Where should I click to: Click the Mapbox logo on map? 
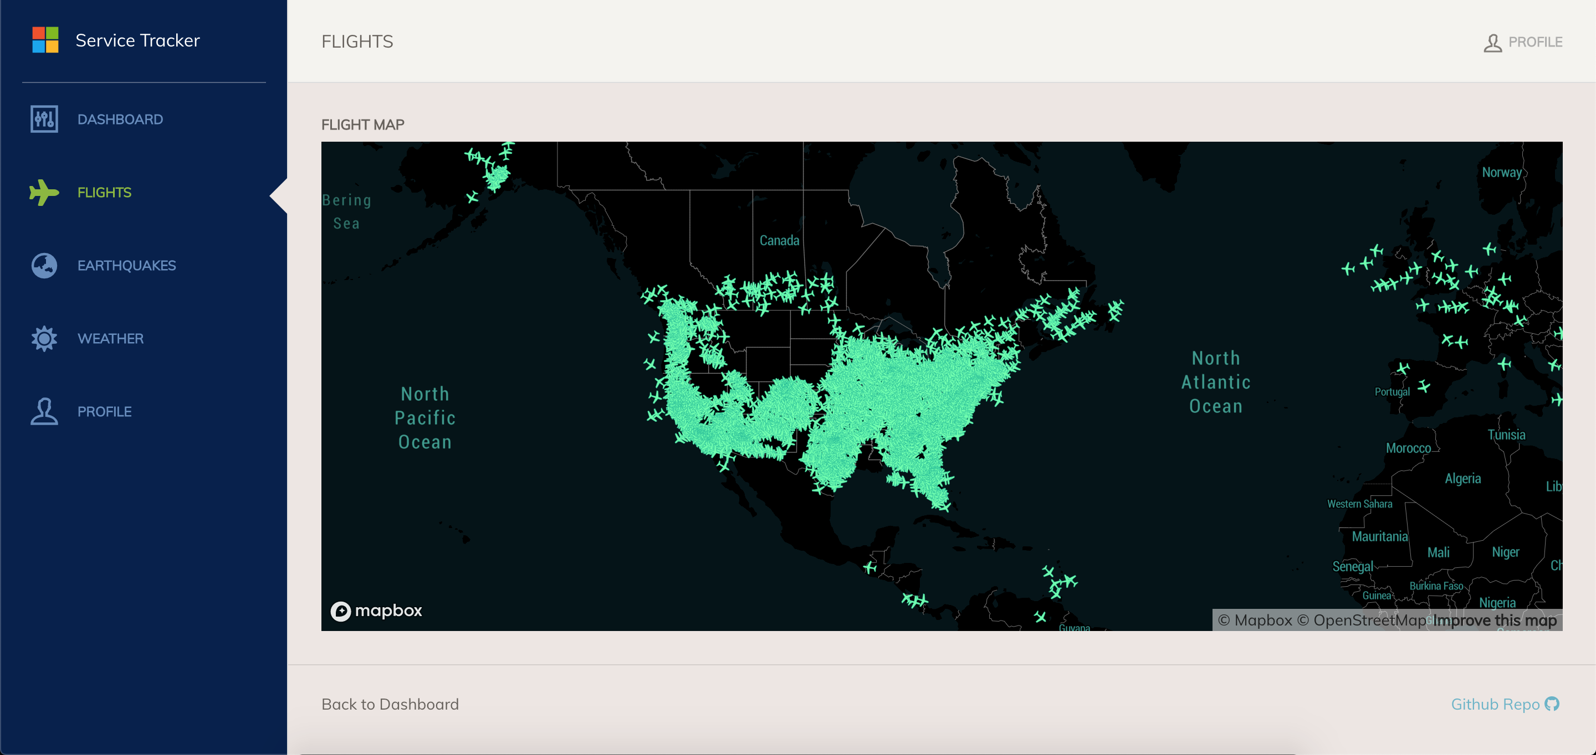(376, 611)
